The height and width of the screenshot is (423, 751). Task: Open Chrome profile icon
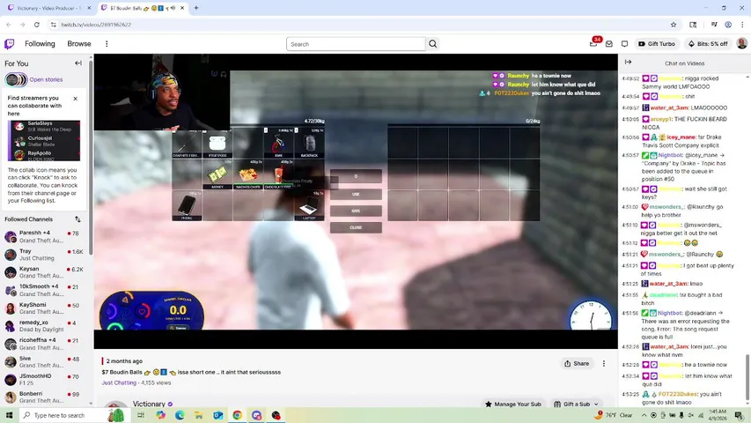tap(728, 25)
